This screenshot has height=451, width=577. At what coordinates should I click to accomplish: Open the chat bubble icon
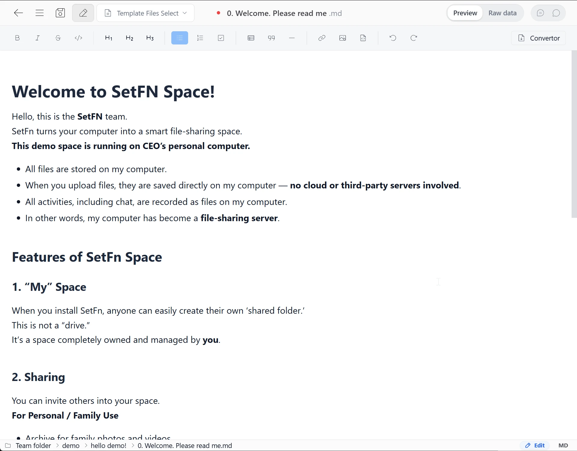(x=556, y=13)
